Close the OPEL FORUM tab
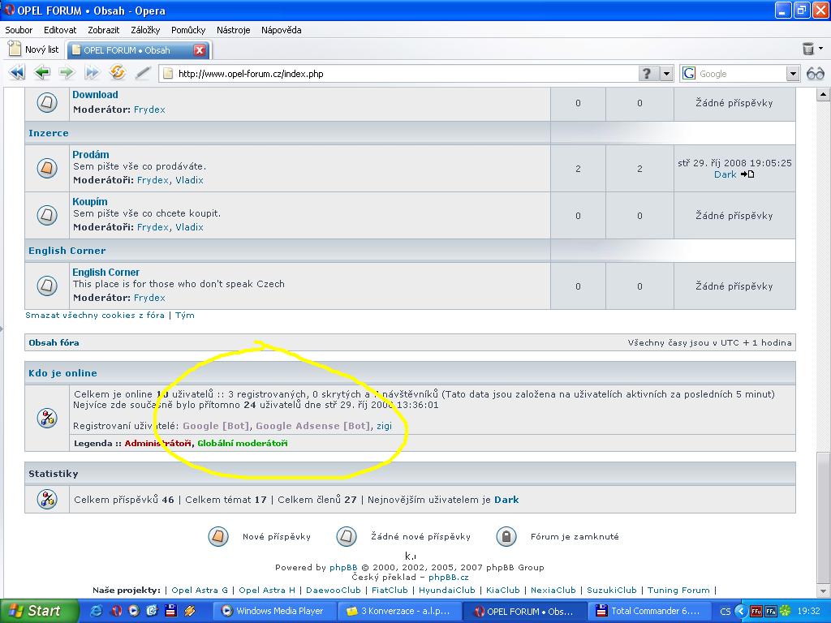Viewport: 831px width, 623px height. pyautogui.click(x=200, y=49)
